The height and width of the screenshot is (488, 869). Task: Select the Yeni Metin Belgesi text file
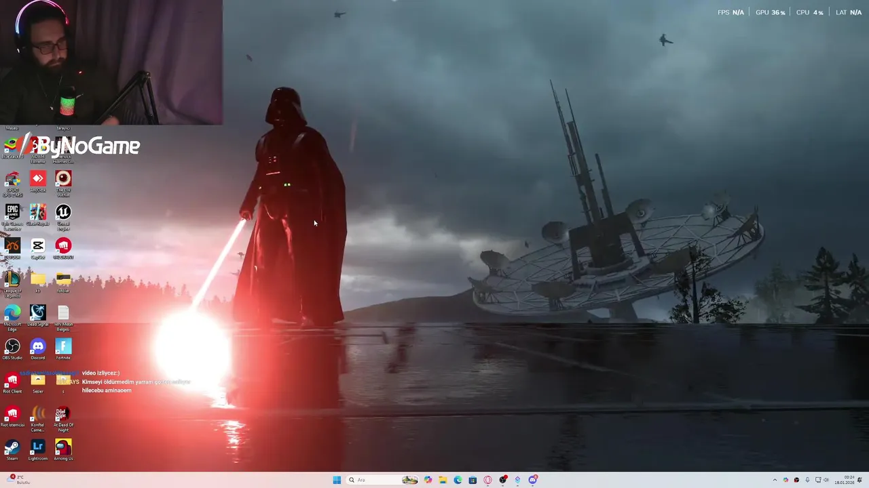click(63, 317)
